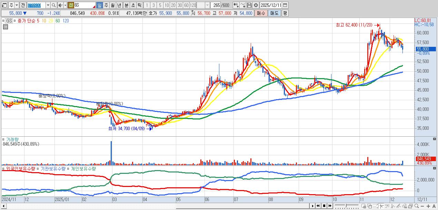This screenshot has height=210, width=438.
Task: Click the scrollbar right arrow
Action: click(x=312, y=206)
